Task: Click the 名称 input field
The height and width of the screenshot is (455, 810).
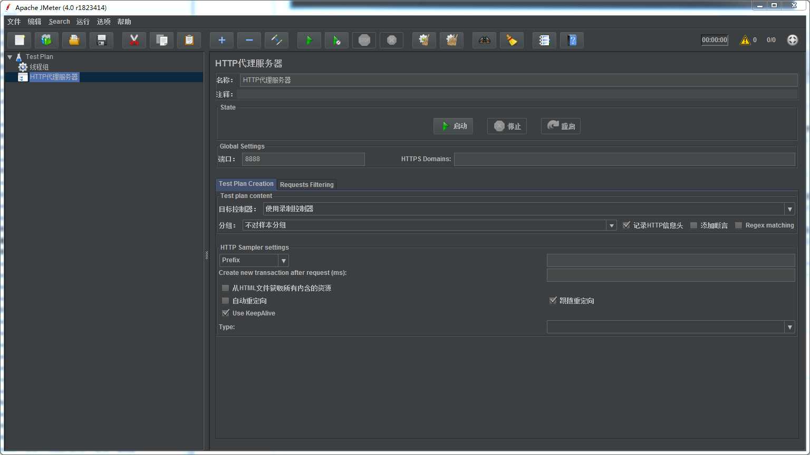Action: (518, 80)
